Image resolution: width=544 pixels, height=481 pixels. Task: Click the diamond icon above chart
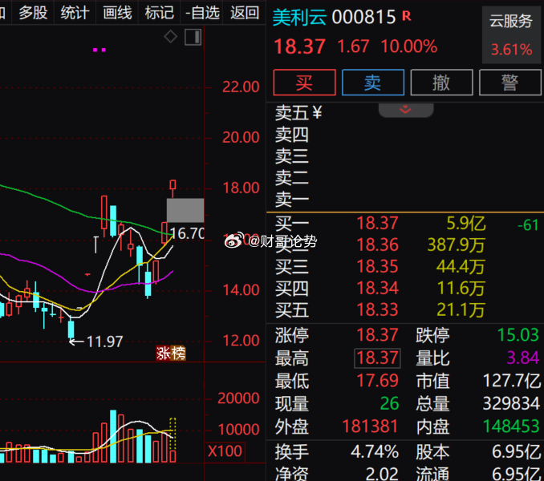click(x=170, y=36)
